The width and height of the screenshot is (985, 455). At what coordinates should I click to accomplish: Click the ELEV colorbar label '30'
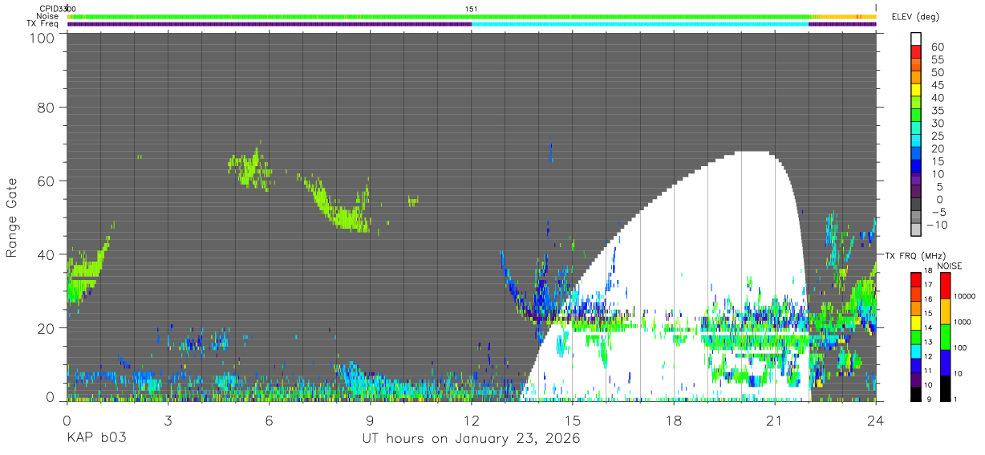point(938,123)
